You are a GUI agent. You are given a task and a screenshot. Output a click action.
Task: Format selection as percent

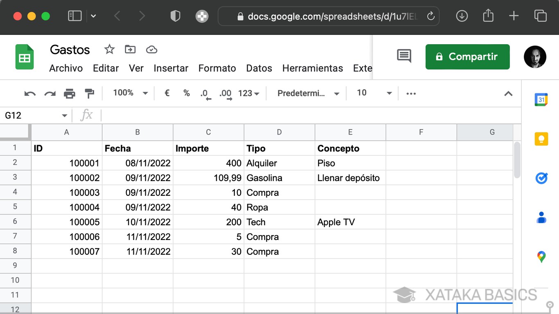[186, 93]
